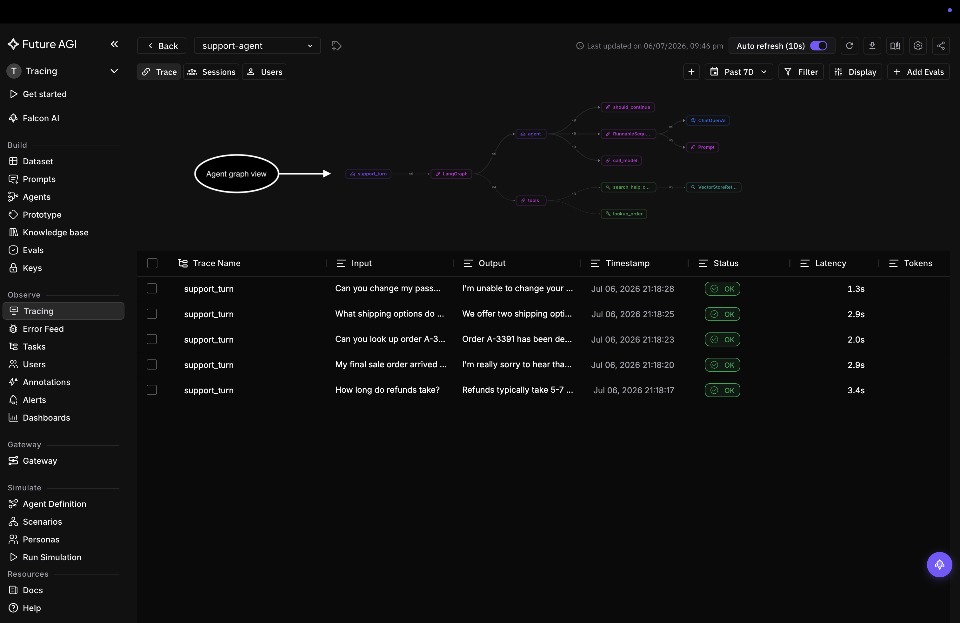The height and width of the screenshot is (623, 960).
Task: Select all traces with header checkbox
Action: point(152,263)
